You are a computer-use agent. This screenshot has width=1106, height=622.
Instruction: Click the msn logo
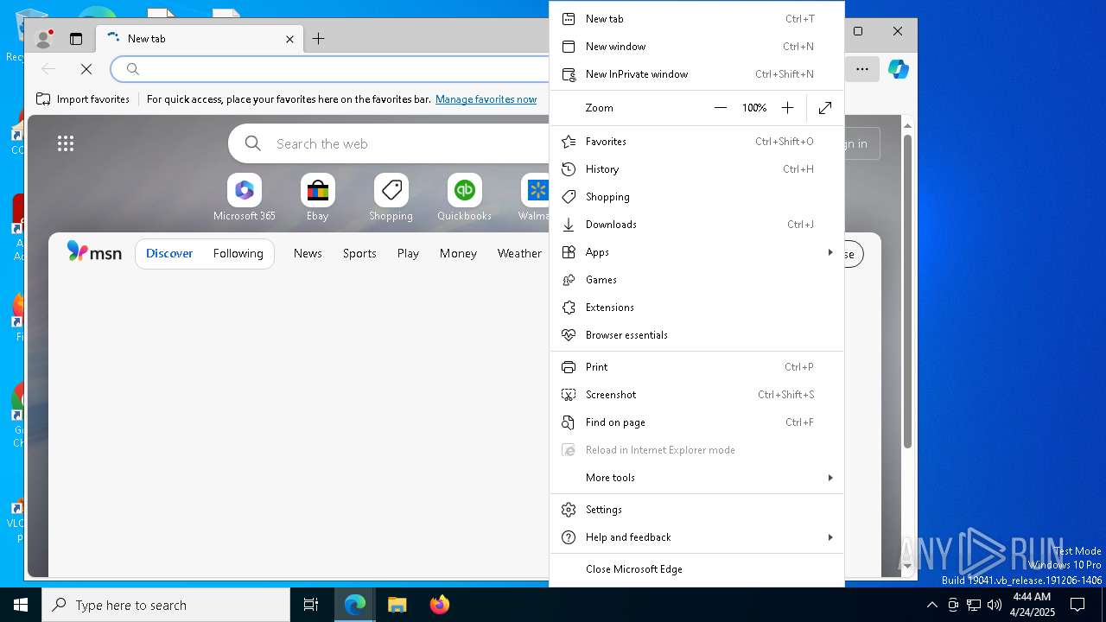[x=94, y=252]
